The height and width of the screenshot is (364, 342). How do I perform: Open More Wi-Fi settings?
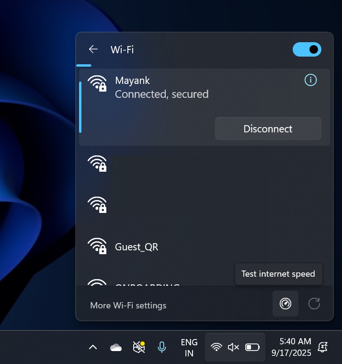(128, 305)
